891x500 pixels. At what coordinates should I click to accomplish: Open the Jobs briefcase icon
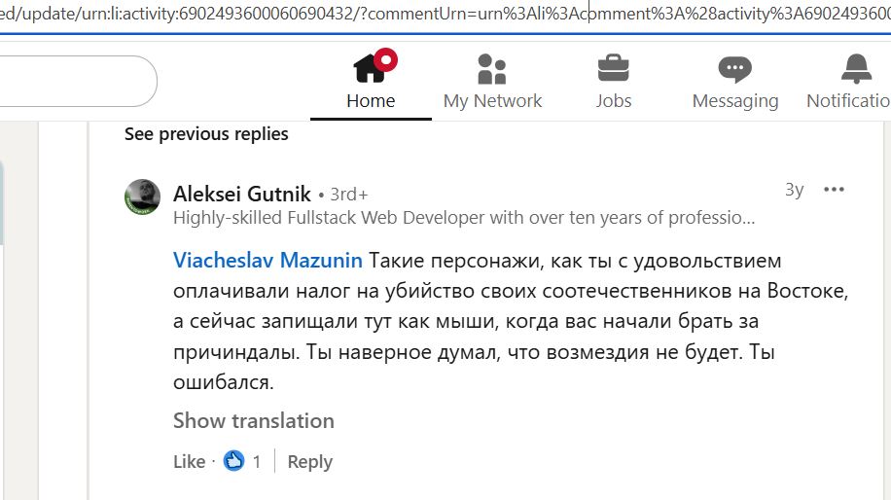(x=613, y=68)
